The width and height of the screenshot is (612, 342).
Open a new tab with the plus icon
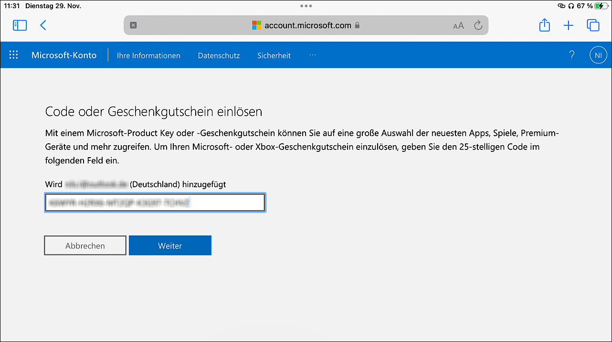point(568,25)
